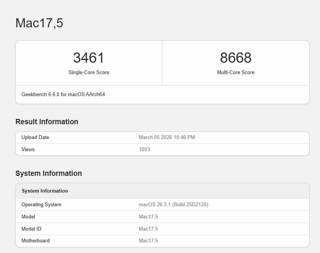Click the 8668 multi-core score number
This screenshot has width=320, height=253.
tap(236, 58)
